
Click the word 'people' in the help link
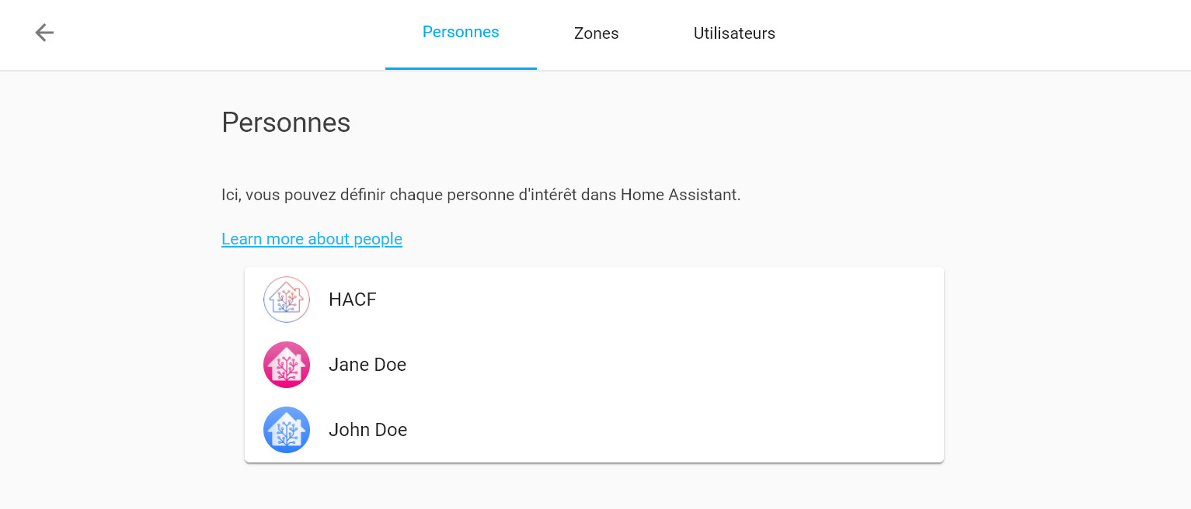tap(378, 239)
